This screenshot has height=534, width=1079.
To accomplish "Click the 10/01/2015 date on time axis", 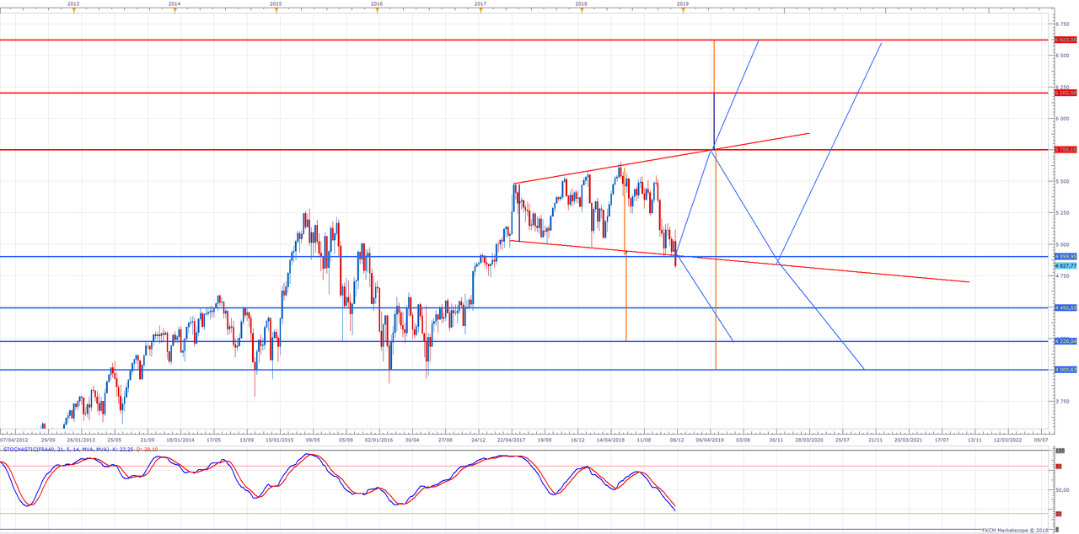I will (x=280, y=439).
